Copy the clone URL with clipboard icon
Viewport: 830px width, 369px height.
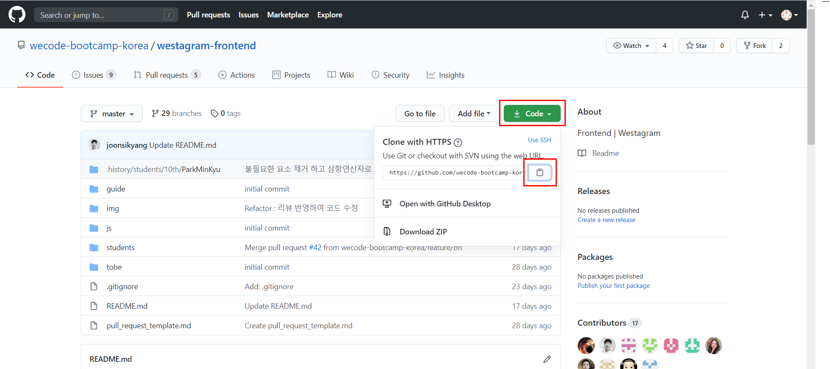(540, 172)
